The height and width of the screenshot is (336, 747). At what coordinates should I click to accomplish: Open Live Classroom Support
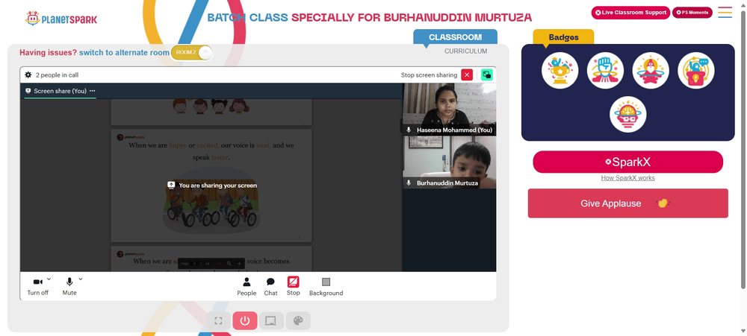click(630, 13)
